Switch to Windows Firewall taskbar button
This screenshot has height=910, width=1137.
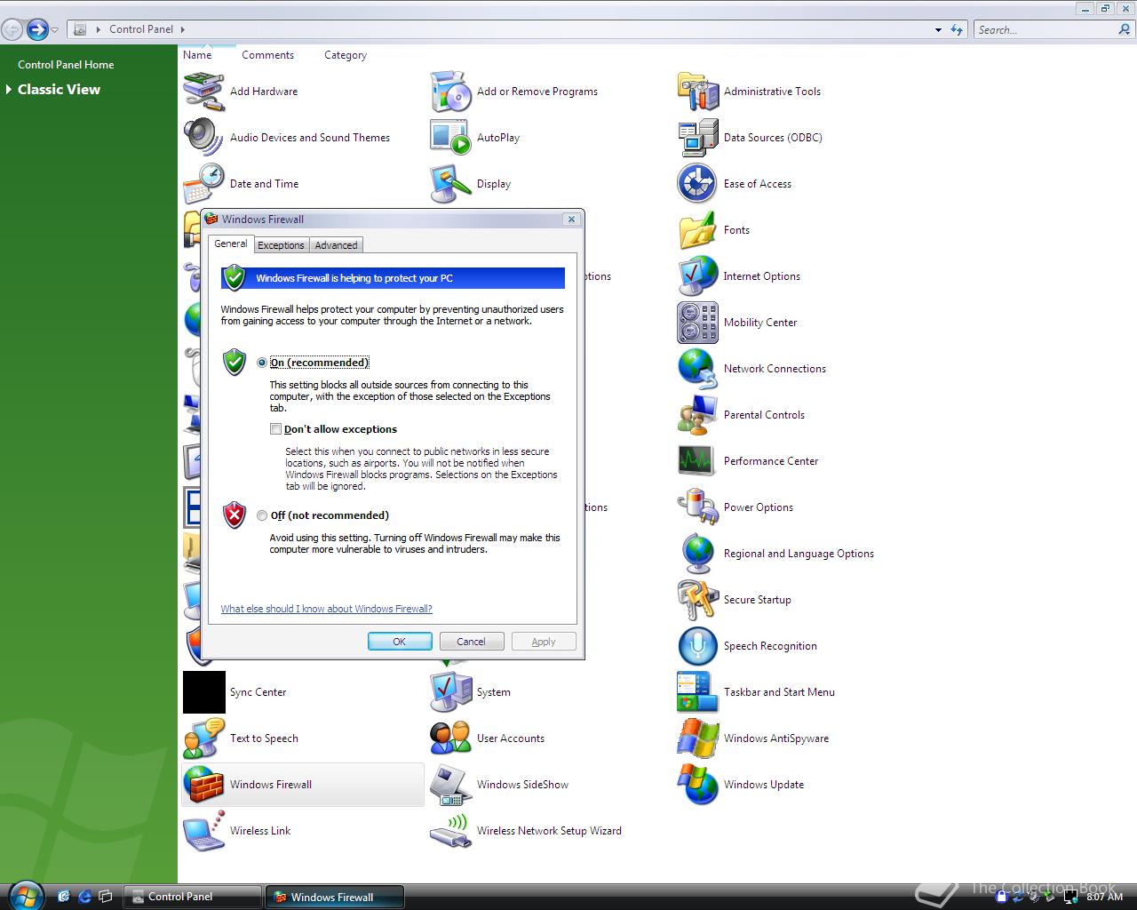tap(335, 897)
